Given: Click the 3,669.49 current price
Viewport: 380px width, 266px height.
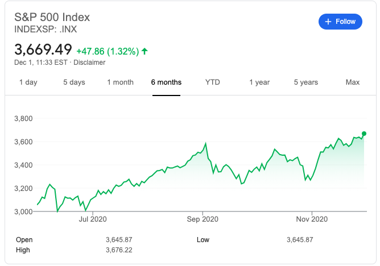Looking at the screenshot, I should click(x=43, y=50).
